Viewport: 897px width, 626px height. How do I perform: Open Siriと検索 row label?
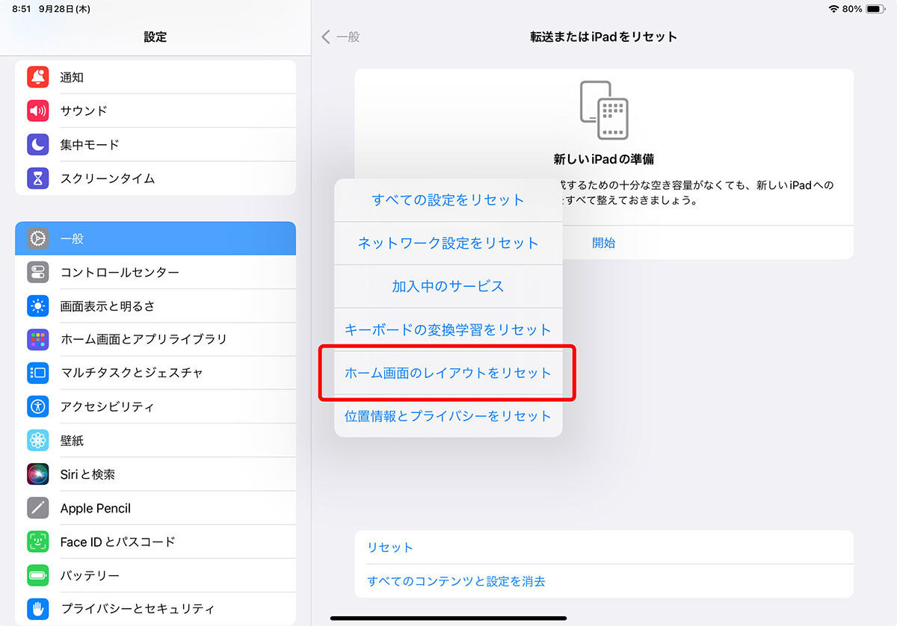coord(87,474)
